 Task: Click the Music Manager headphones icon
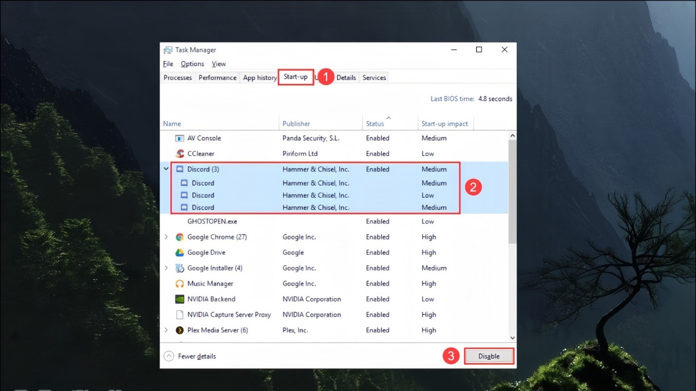tap(180, 284)
